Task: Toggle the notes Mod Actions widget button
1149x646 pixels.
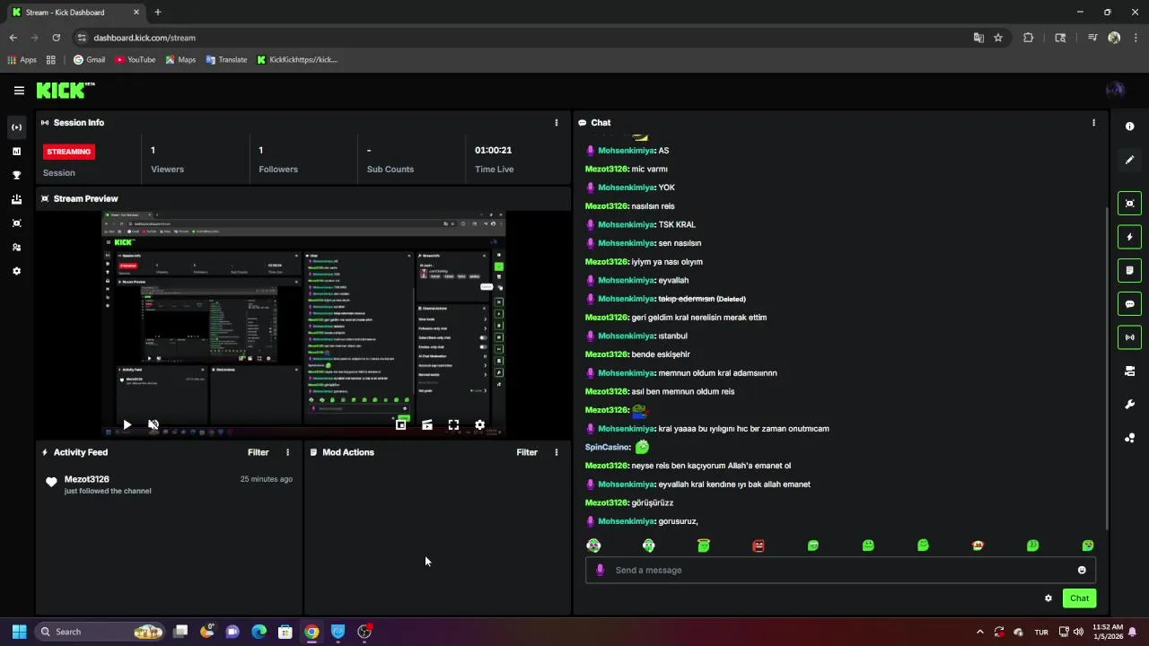Action: pos(1129,270)
